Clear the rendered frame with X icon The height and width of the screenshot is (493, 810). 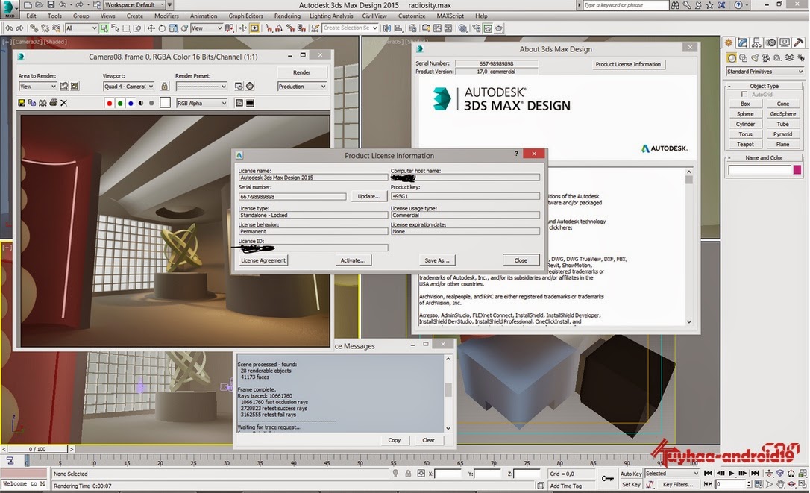[x=64, y=103]
